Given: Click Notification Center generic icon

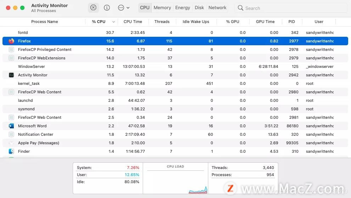Looking at the screenshot, I should click(x=11, y=134).
